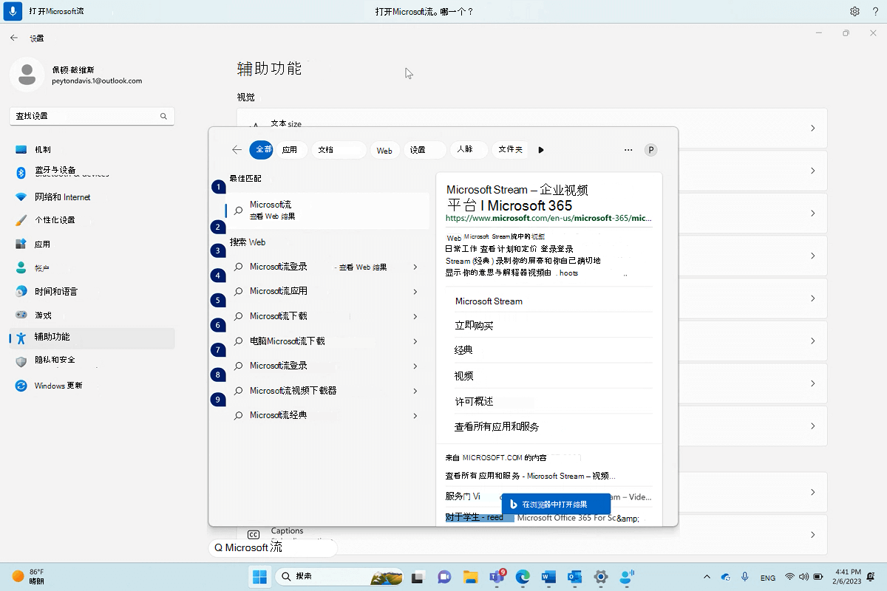Show more filter tabs with play arrow
887x591 pixels.
(x=541, y=150)
